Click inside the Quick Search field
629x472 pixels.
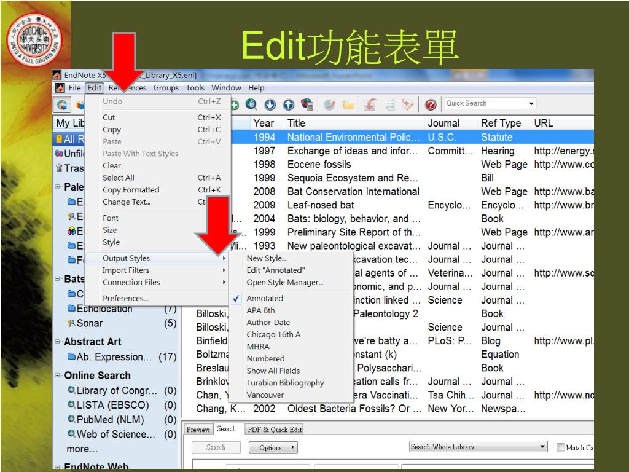485,103
